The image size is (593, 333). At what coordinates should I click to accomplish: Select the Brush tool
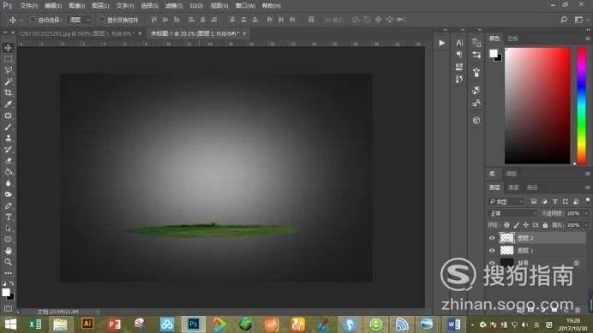tap(8, 127)
